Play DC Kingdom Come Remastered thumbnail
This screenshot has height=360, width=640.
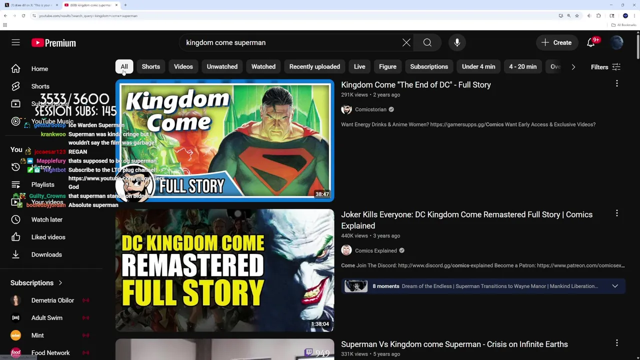(224, 270)
